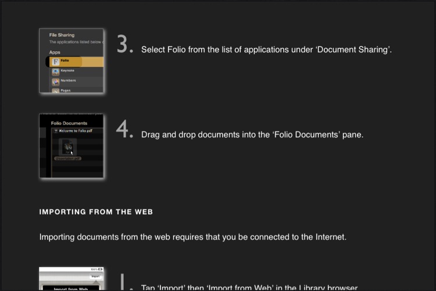The height and width of the screenshot is (291, 436).
Task: Click the 'Importing documents from the web requires' paragraph
Action: point(192,237)
